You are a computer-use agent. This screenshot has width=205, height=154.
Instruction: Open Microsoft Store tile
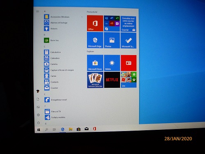pos(95,63)
